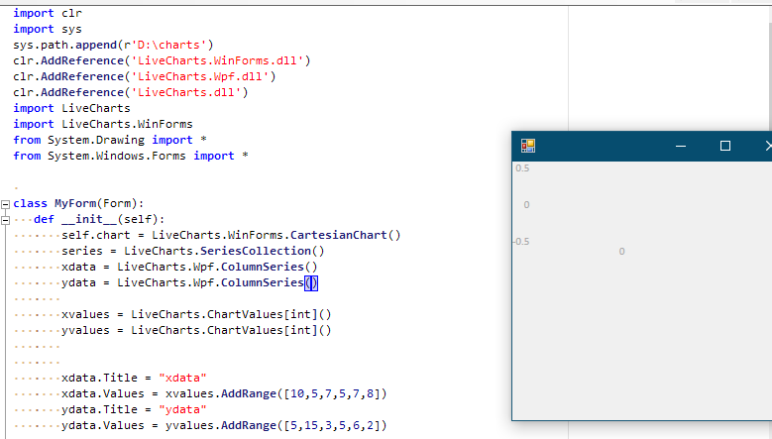Image resolution: width=772 pixels, height=439 pixels.
Task: Click the sys.path.append line
Action: 113,45
